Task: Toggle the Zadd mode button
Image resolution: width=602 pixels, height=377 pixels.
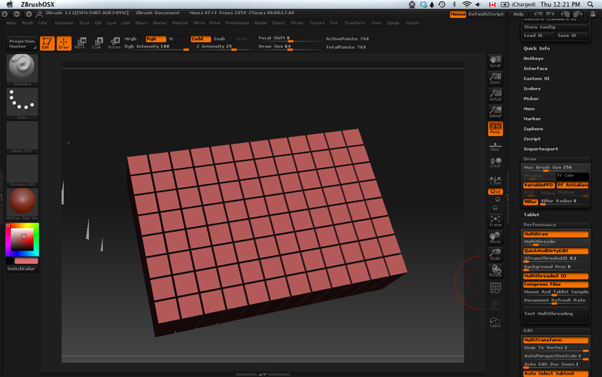Action: [x=200, y=38]
